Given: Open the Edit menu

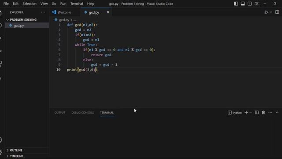Looking at the screenshot, I should click(x=15, y=4).
